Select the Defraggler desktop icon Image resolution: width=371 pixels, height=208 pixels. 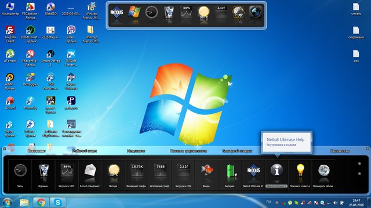pos(30,80)
